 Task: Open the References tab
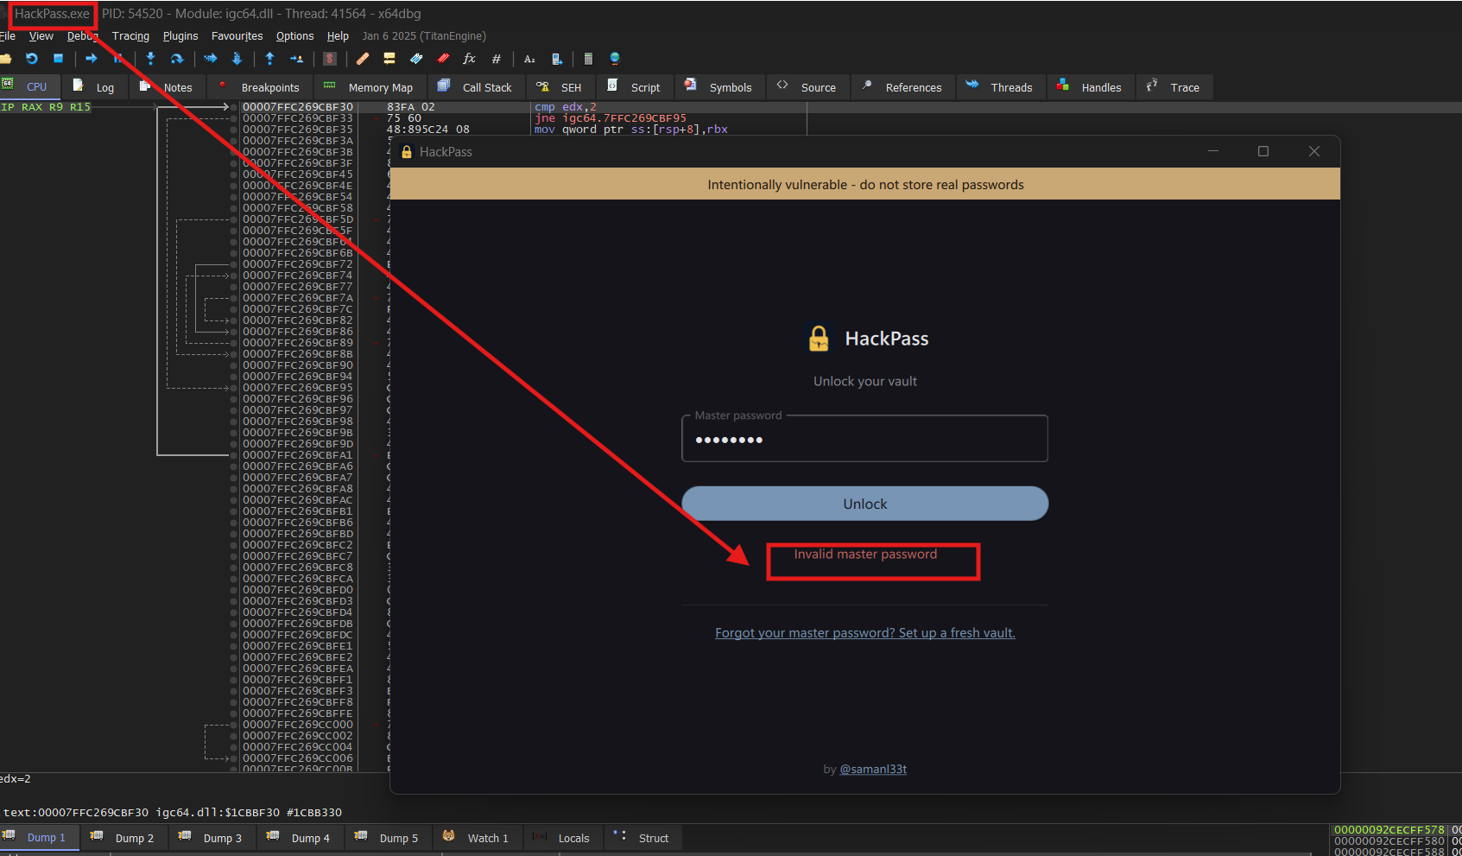[x=903, y=87]
